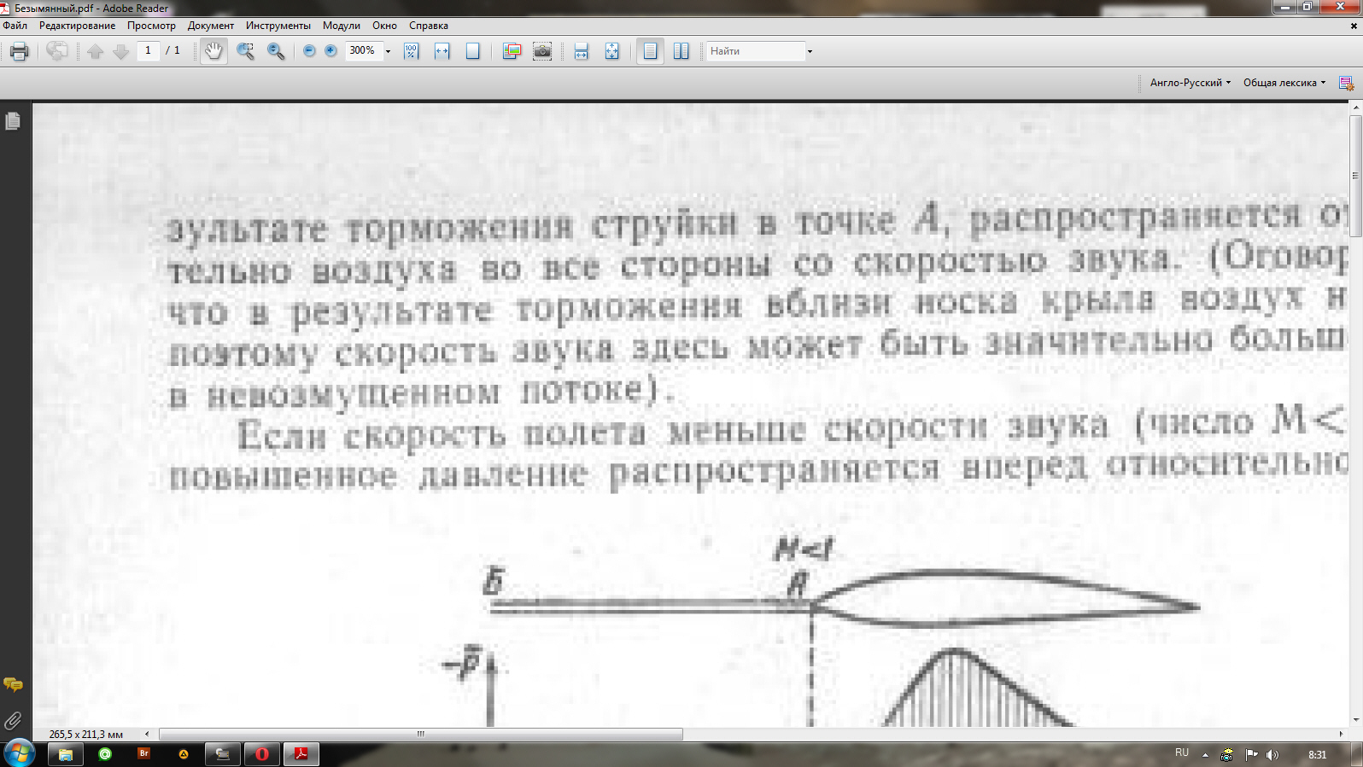
Task: Click the Найти search field
Action: [x=756, y=51]
